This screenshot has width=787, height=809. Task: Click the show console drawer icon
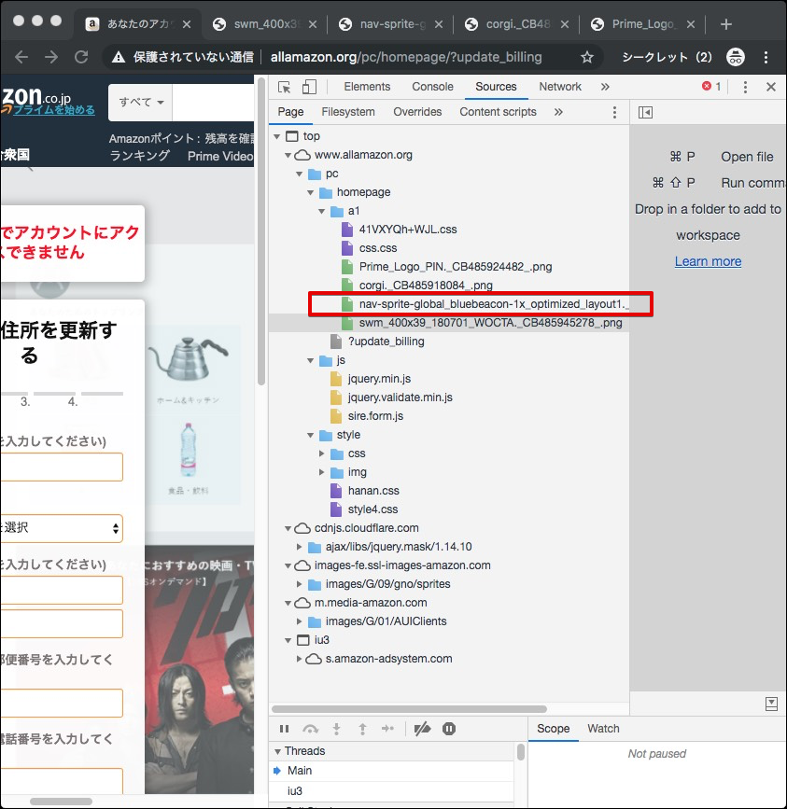coord(771,703)
